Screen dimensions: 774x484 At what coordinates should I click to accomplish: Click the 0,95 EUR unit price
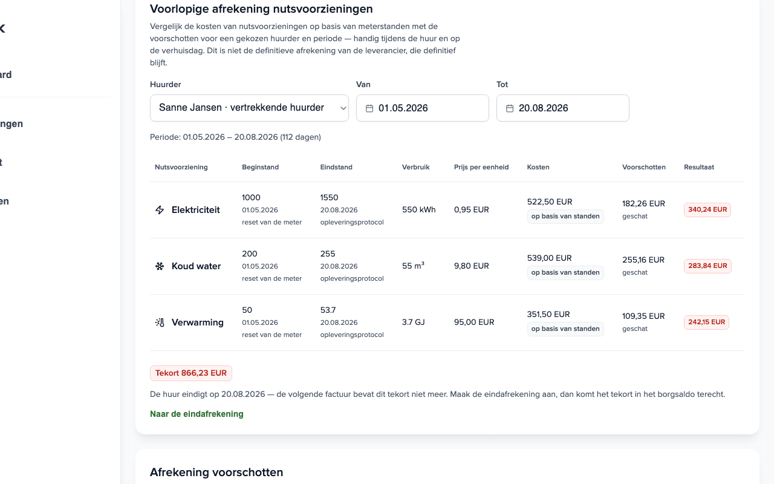472,210
